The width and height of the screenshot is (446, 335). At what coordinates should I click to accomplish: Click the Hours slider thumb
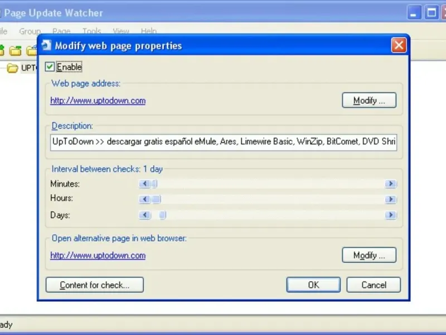tap(156, 199)
